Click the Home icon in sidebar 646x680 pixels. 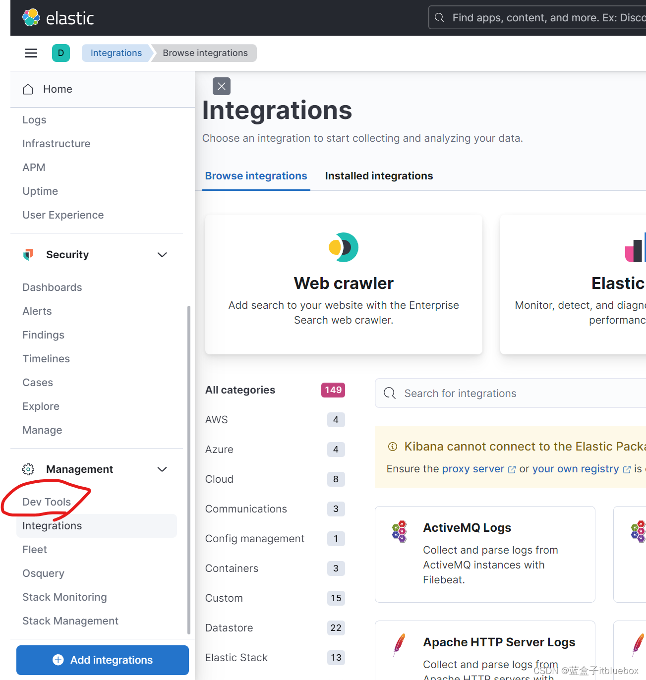[x=28, y=89]
